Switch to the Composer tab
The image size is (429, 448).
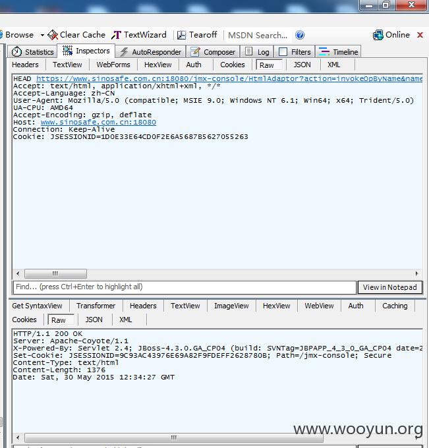(x=213, y=51)
